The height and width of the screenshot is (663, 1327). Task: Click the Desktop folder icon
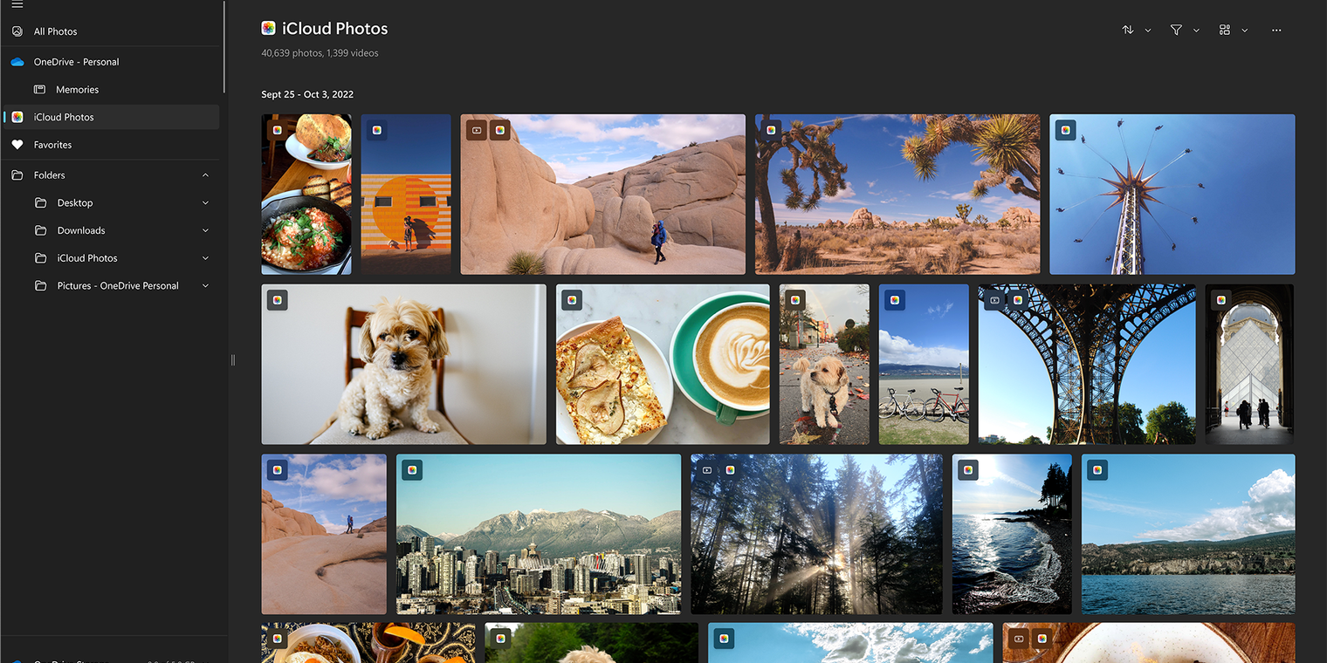[x=40, y=203]
